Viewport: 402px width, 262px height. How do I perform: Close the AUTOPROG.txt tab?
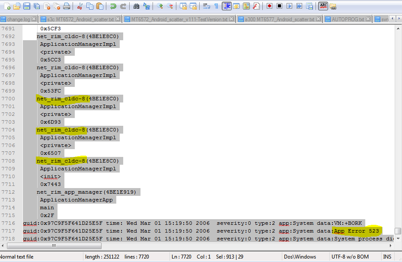click(x=368, y=19)
